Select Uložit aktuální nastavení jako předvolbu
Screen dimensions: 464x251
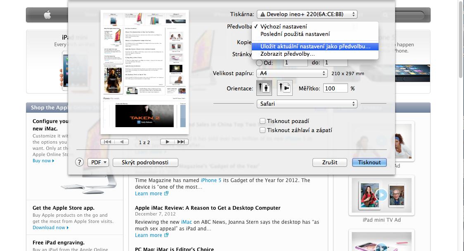click(315, 47)
